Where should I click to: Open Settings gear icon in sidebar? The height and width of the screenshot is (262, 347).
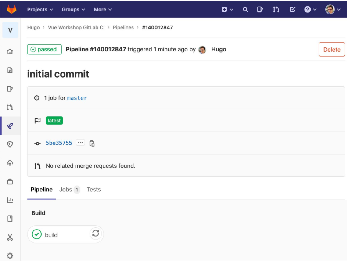10,255
